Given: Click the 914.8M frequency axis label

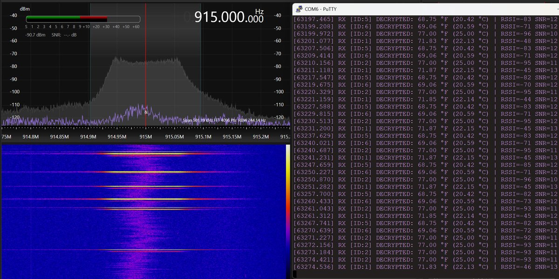Looking at the screenshot, I should pos(30,137).
